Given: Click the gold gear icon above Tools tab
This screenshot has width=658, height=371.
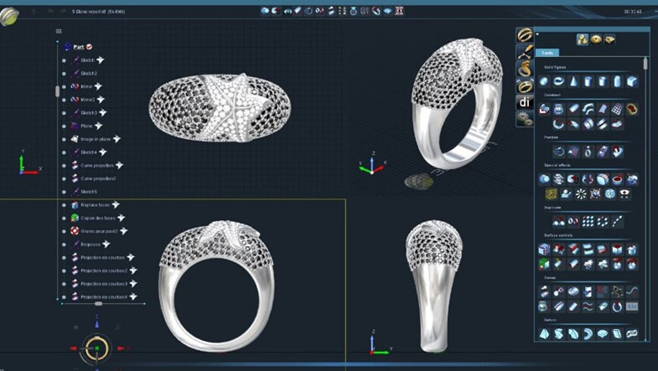Looking at the screenshot, I should click(x=596, y=39).
